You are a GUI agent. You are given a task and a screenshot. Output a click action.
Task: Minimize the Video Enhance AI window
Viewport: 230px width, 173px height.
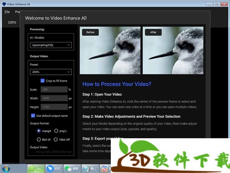pyautogui.click(x=209, y=4)
